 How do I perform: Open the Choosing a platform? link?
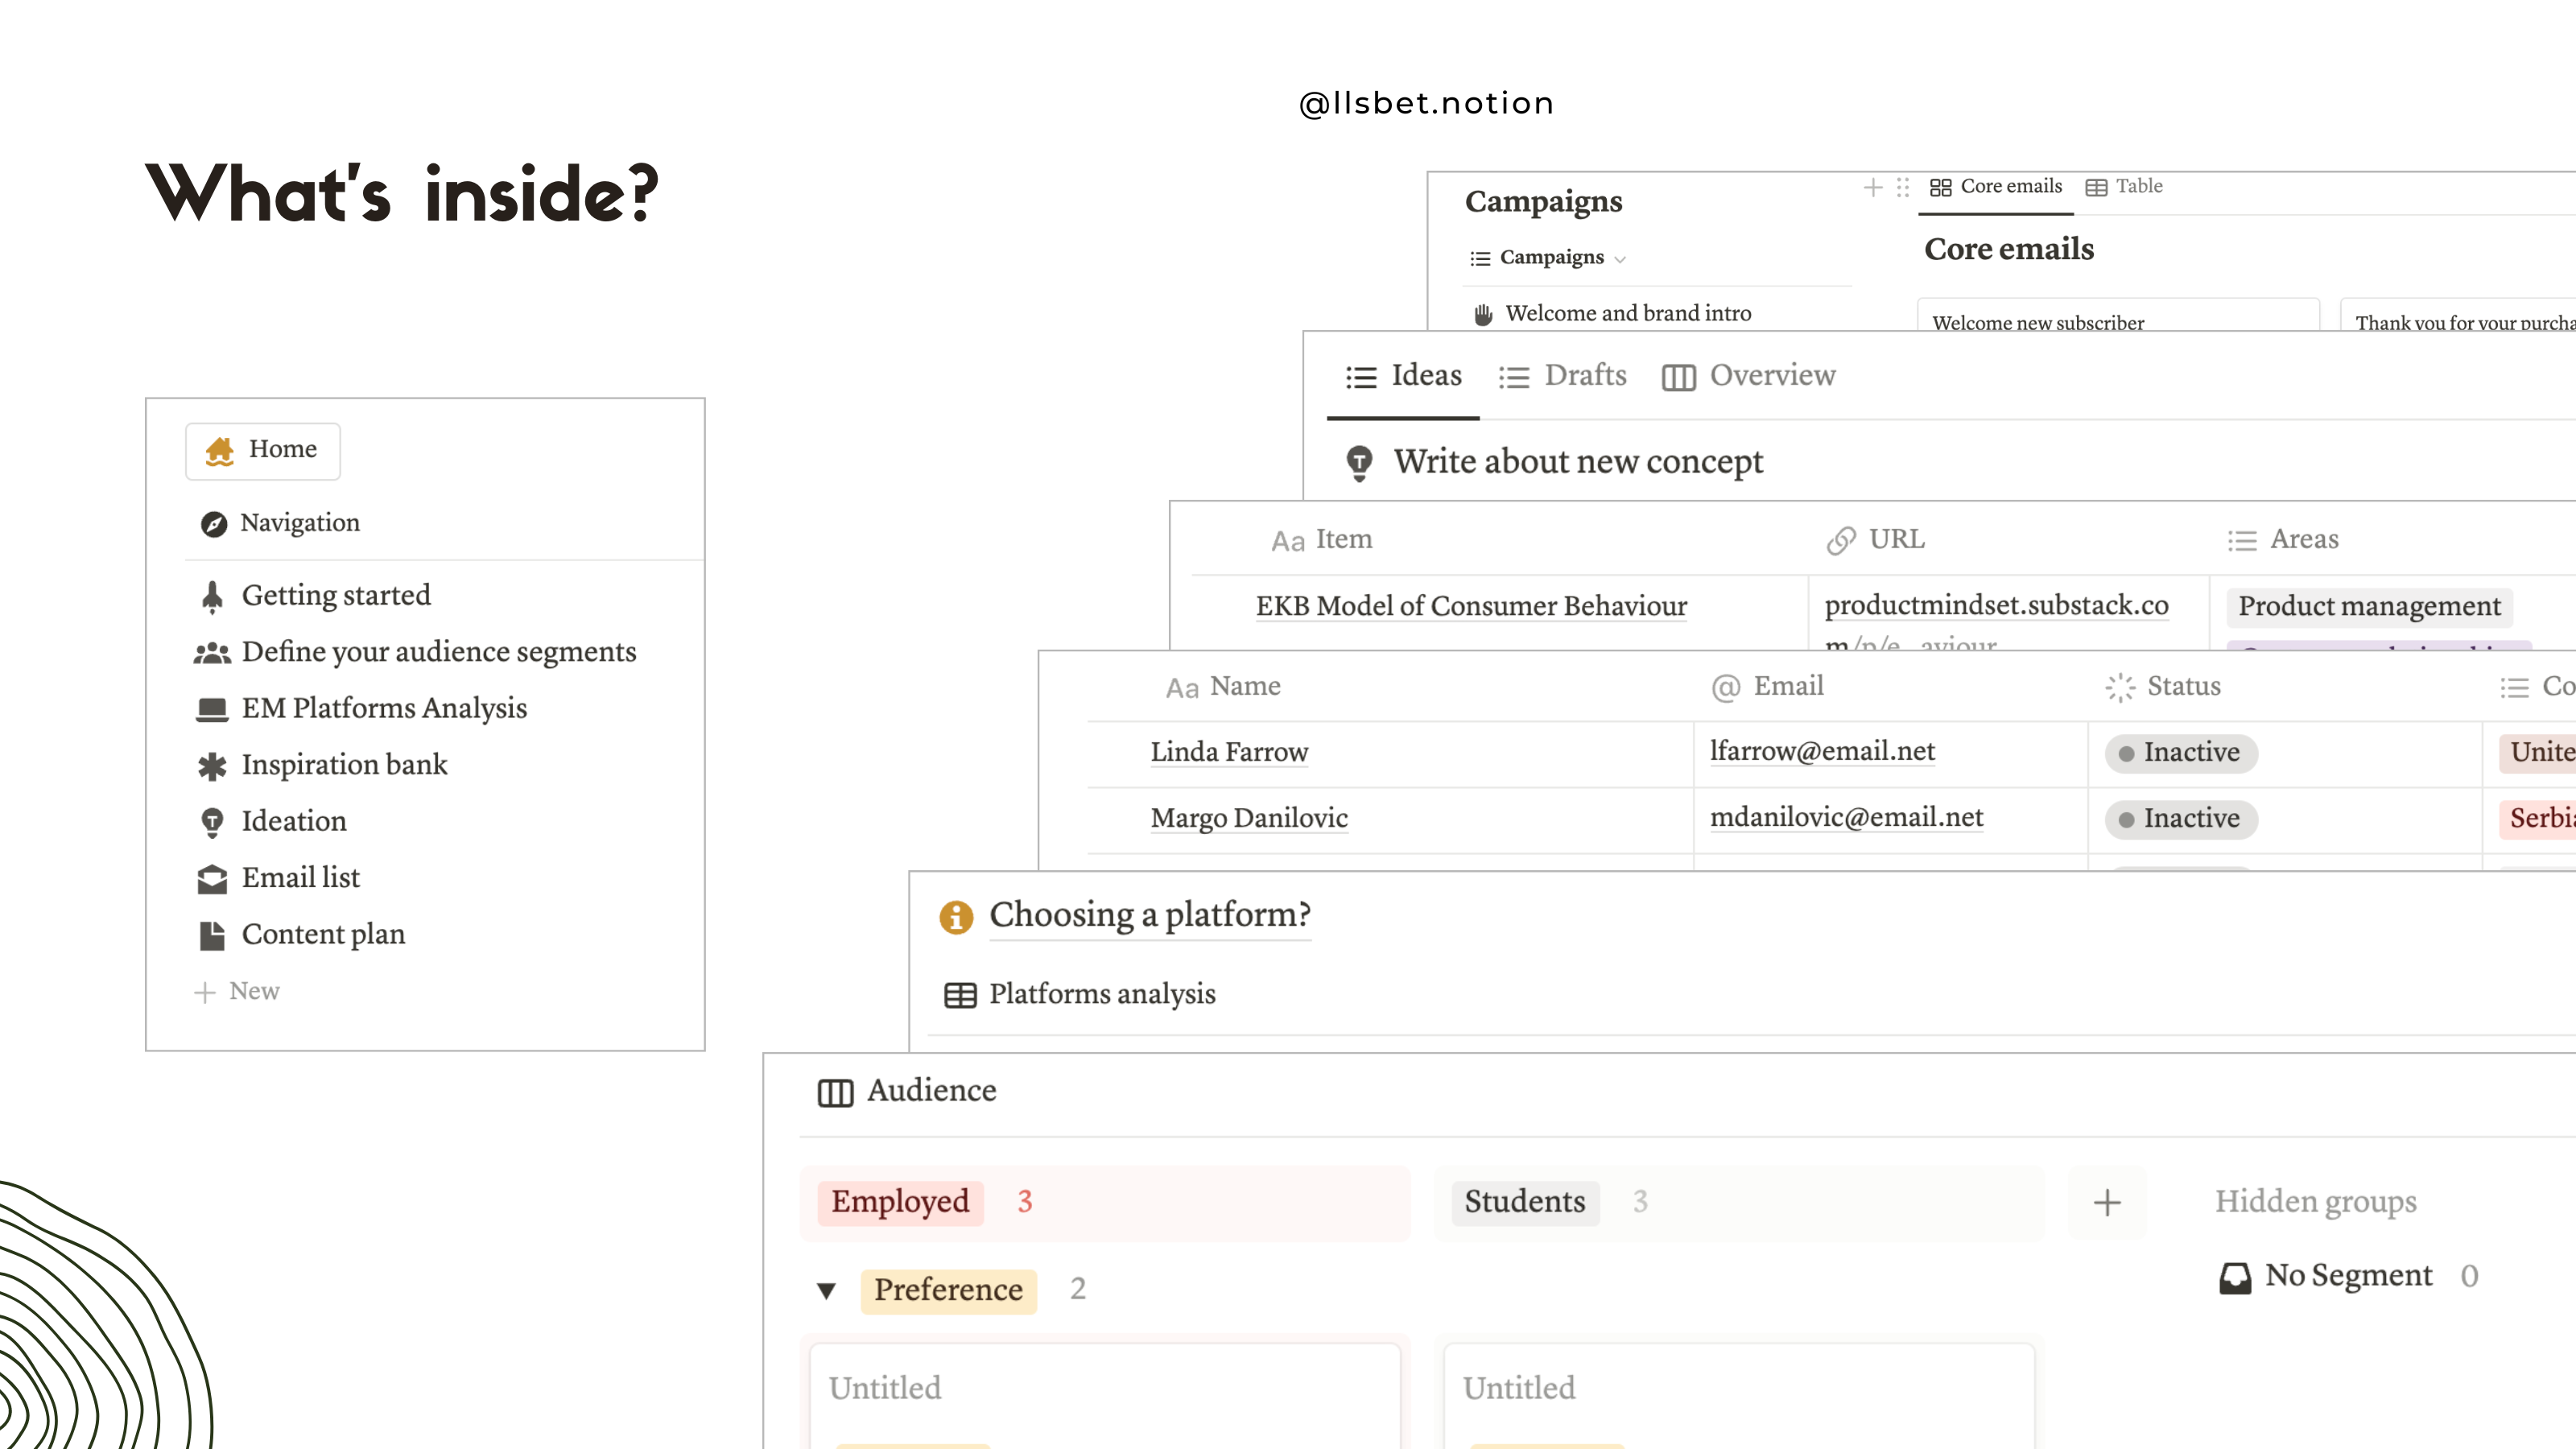coord(1150,915)
